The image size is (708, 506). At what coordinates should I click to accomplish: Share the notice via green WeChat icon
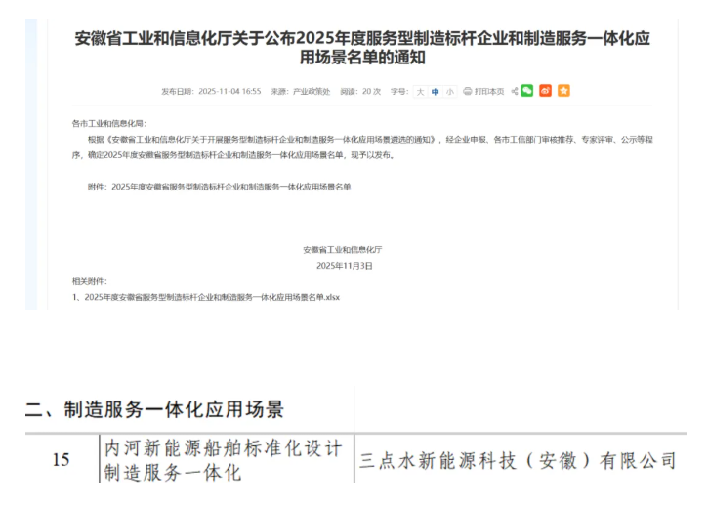pyautogui.click(x=527, y=91)
